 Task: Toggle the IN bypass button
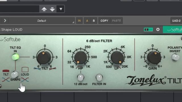[79, 21]
